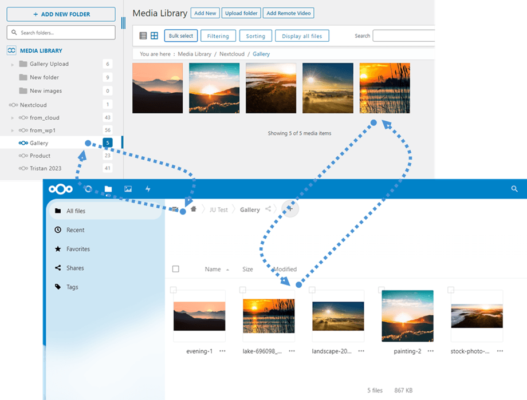Open the Sorting dropdown

(x=255, y=36)
